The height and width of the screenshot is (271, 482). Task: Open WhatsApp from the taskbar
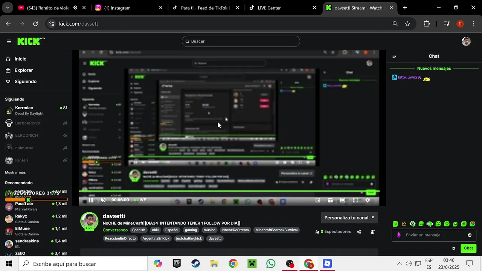(271, 264)
